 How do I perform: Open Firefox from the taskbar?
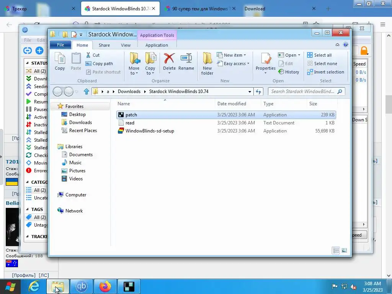pyautogui.click(x=105, y=286)
